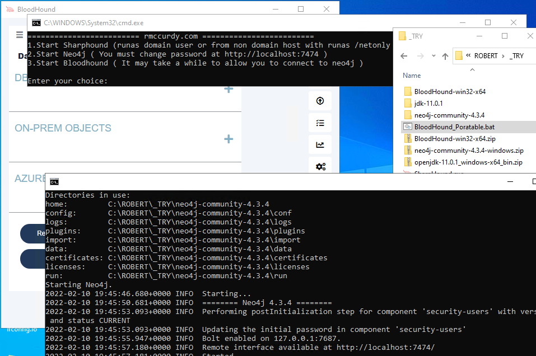Screen dimensions: 536x356
Task: Go back in the _TRY Explorer window
Action: pyautogui.click(x=404, y=56)
